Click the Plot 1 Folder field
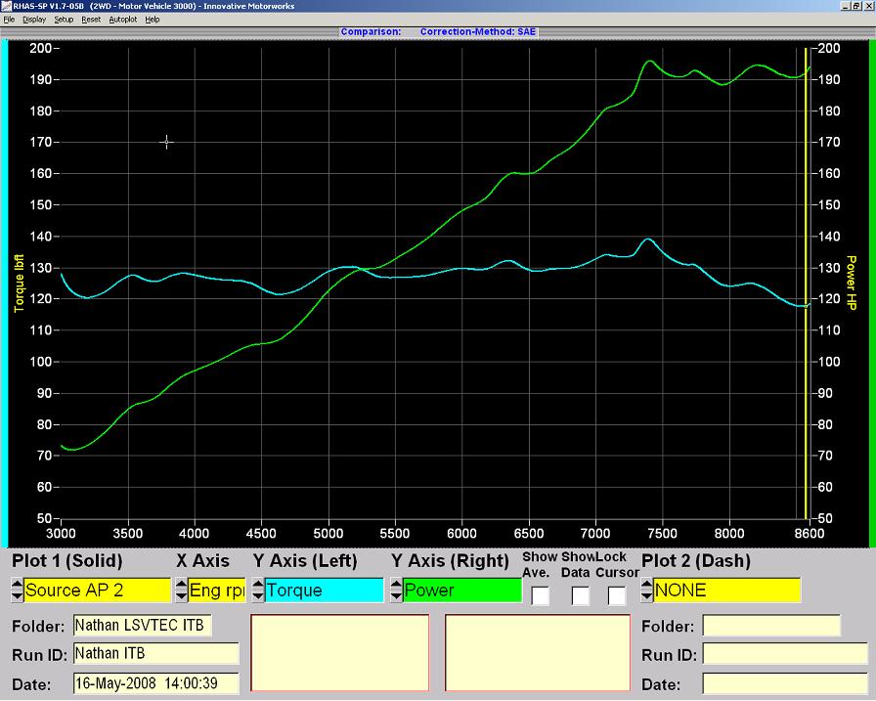Screen dimensions: 876x701 coord(142,626)
